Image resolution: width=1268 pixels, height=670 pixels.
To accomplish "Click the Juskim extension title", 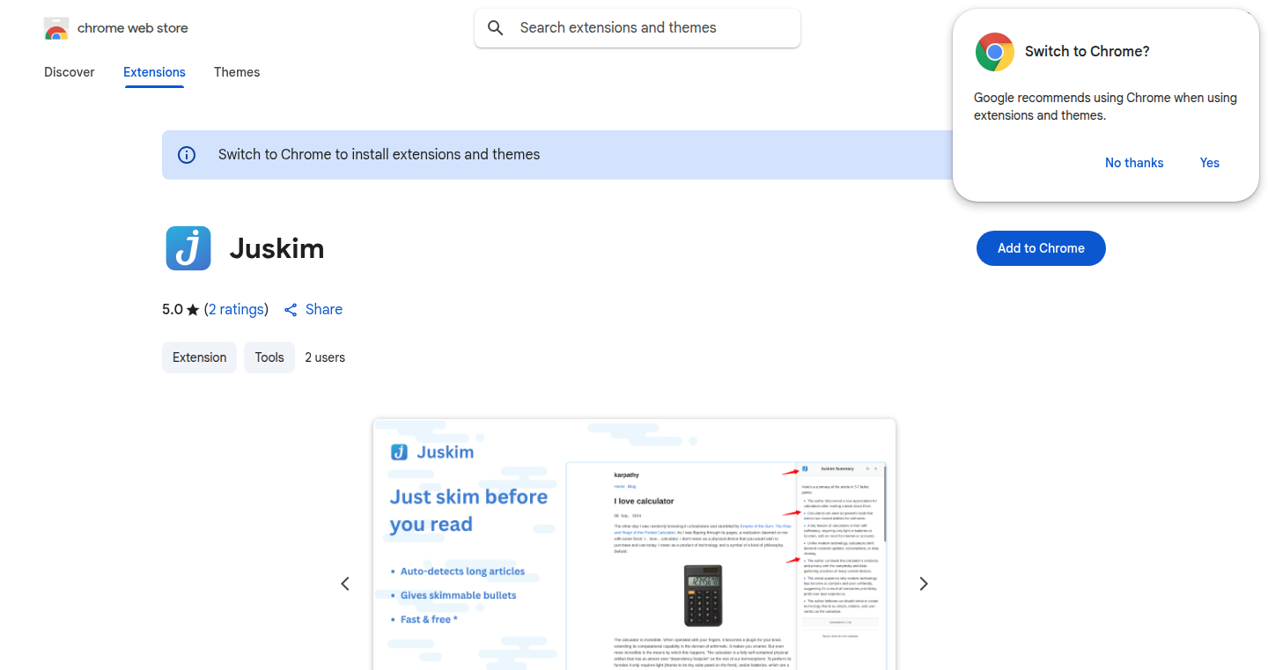I will tap(277, 248).
